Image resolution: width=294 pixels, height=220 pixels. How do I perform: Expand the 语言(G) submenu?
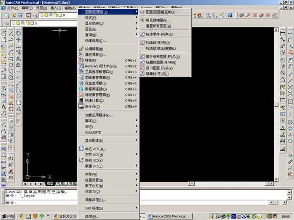pos(109,29)
